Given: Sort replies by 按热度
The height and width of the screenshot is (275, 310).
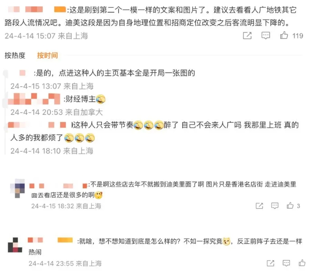Looking at the screenshot, I should (x=15, y=55).
